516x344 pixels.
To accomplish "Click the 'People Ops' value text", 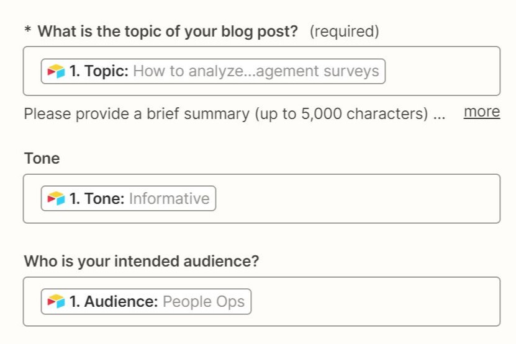I will click(x=204, y=302).
